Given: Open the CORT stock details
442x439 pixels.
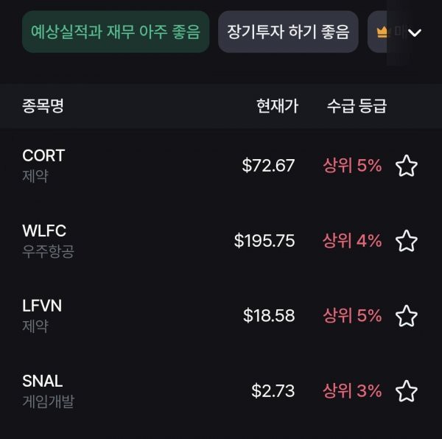Looking at the screenshot, I should [221, 166].
